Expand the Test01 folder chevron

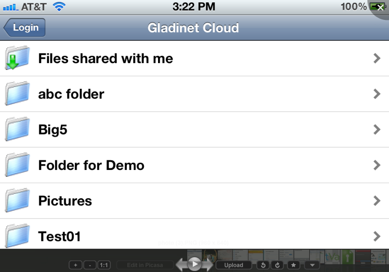coord(376,237)
